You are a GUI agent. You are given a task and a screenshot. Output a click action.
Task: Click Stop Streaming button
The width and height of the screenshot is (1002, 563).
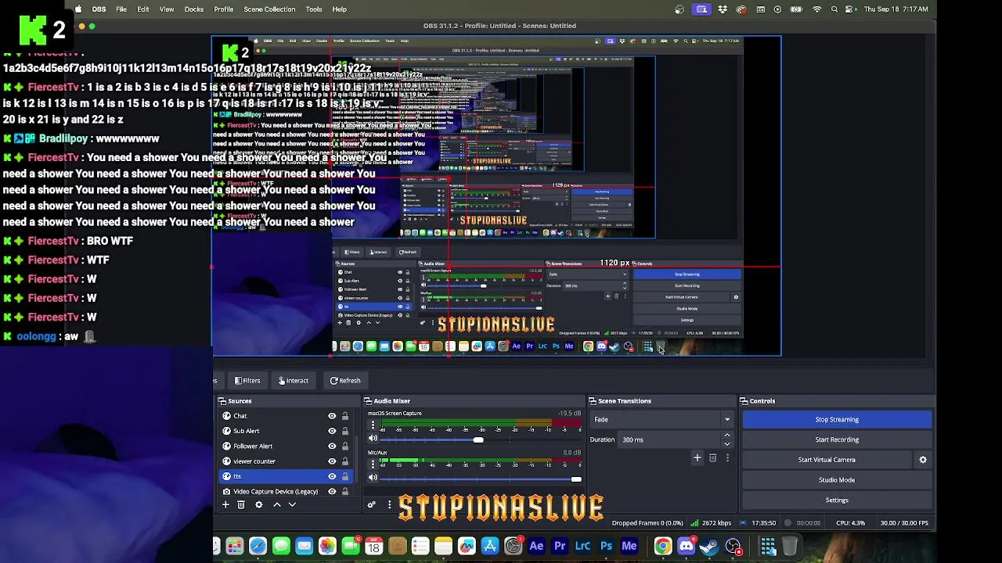pos(837,420)
